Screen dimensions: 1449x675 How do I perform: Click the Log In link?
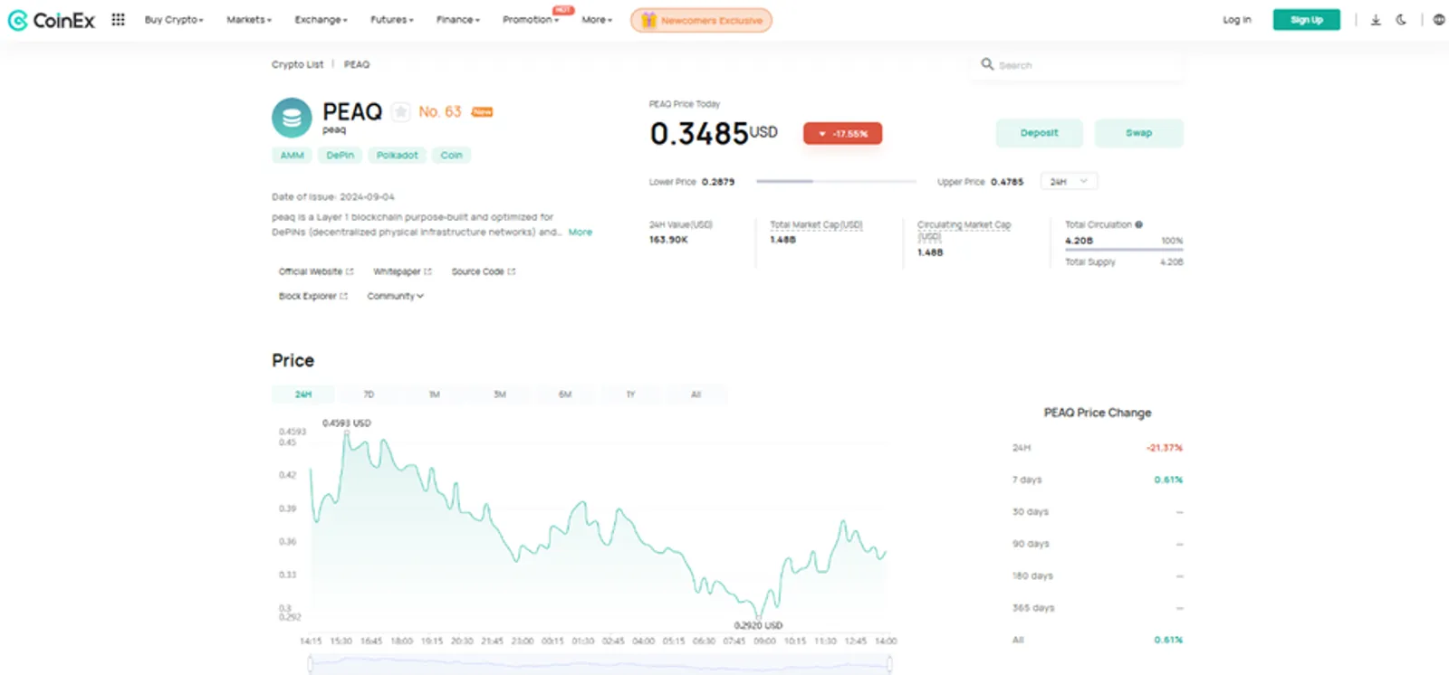click(1236, 20)
